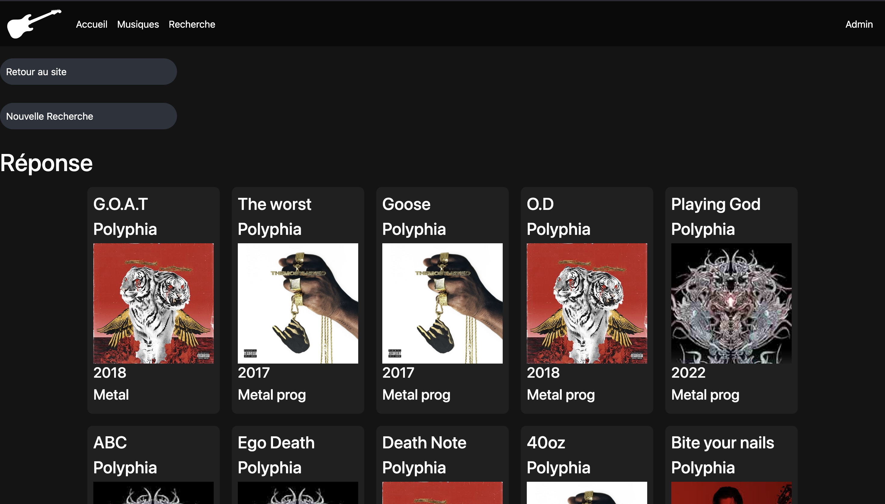Click Polyphia artist on Bite your nails card
Screen dimensions: 885x504
[703, 468]
